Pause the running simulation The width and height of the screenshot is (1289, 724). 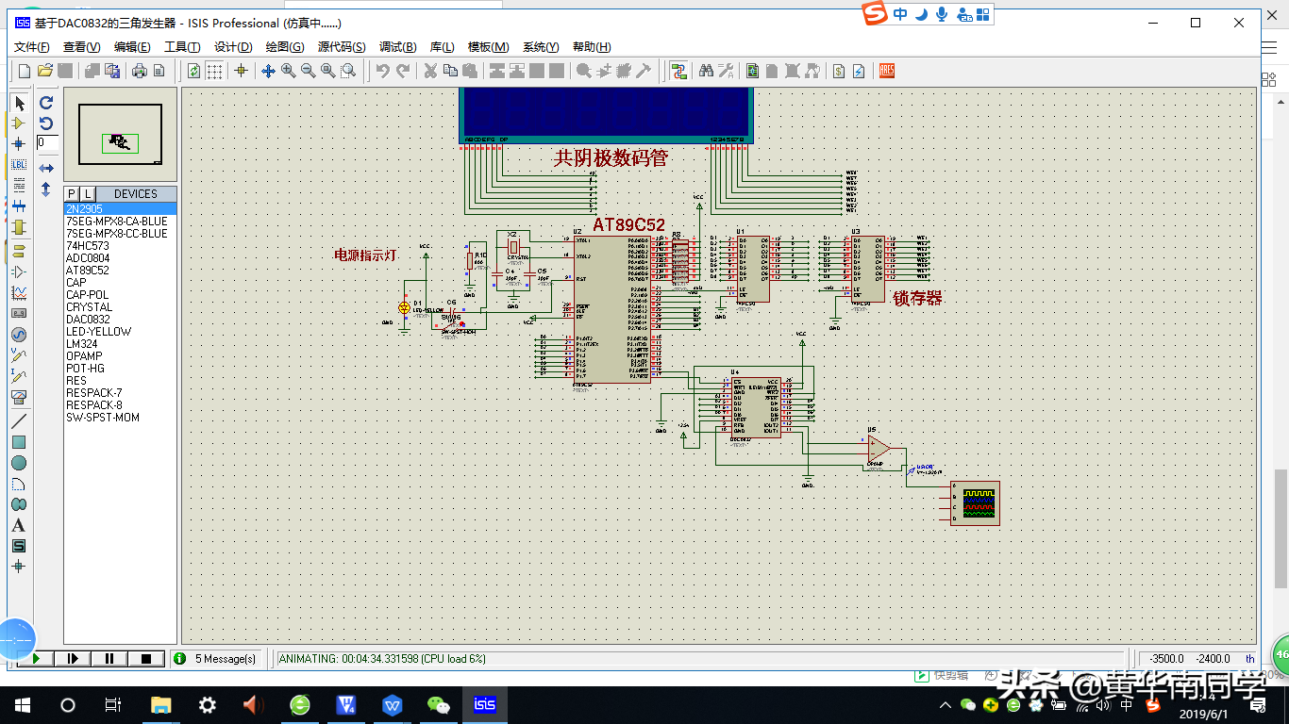click(x=109, y=659)
